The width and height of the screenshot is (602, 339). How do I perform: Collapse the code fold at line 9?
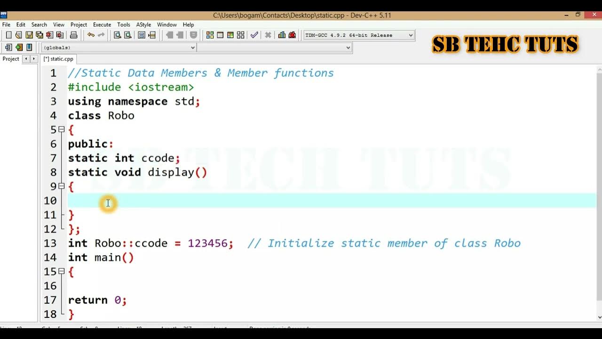[x=61, y=186]
